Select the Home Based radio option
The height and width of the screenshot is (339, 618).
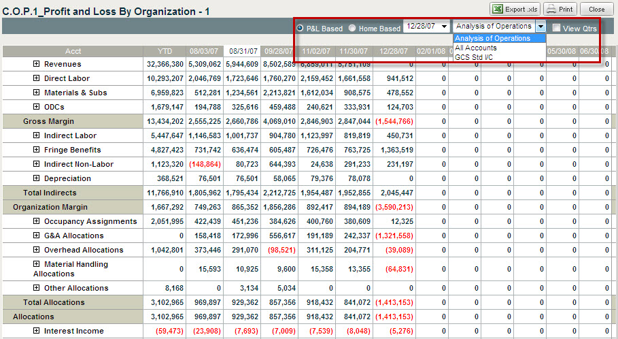352,28
